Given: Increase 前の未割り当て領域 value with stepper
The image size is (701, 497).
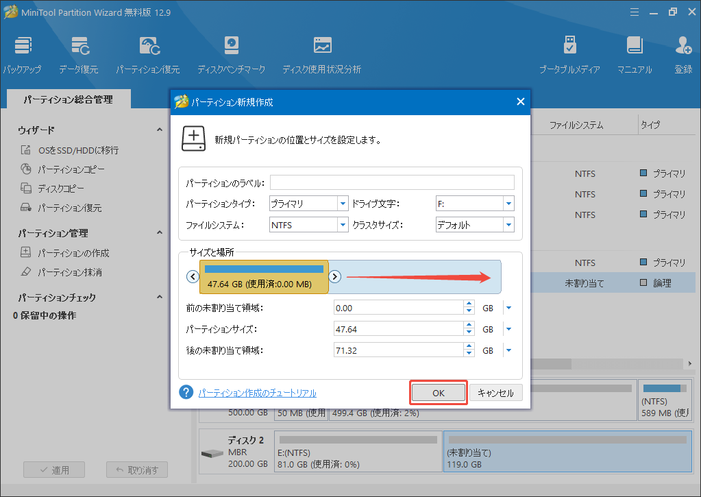Looking at the screenshot, I should pos(469,304).
